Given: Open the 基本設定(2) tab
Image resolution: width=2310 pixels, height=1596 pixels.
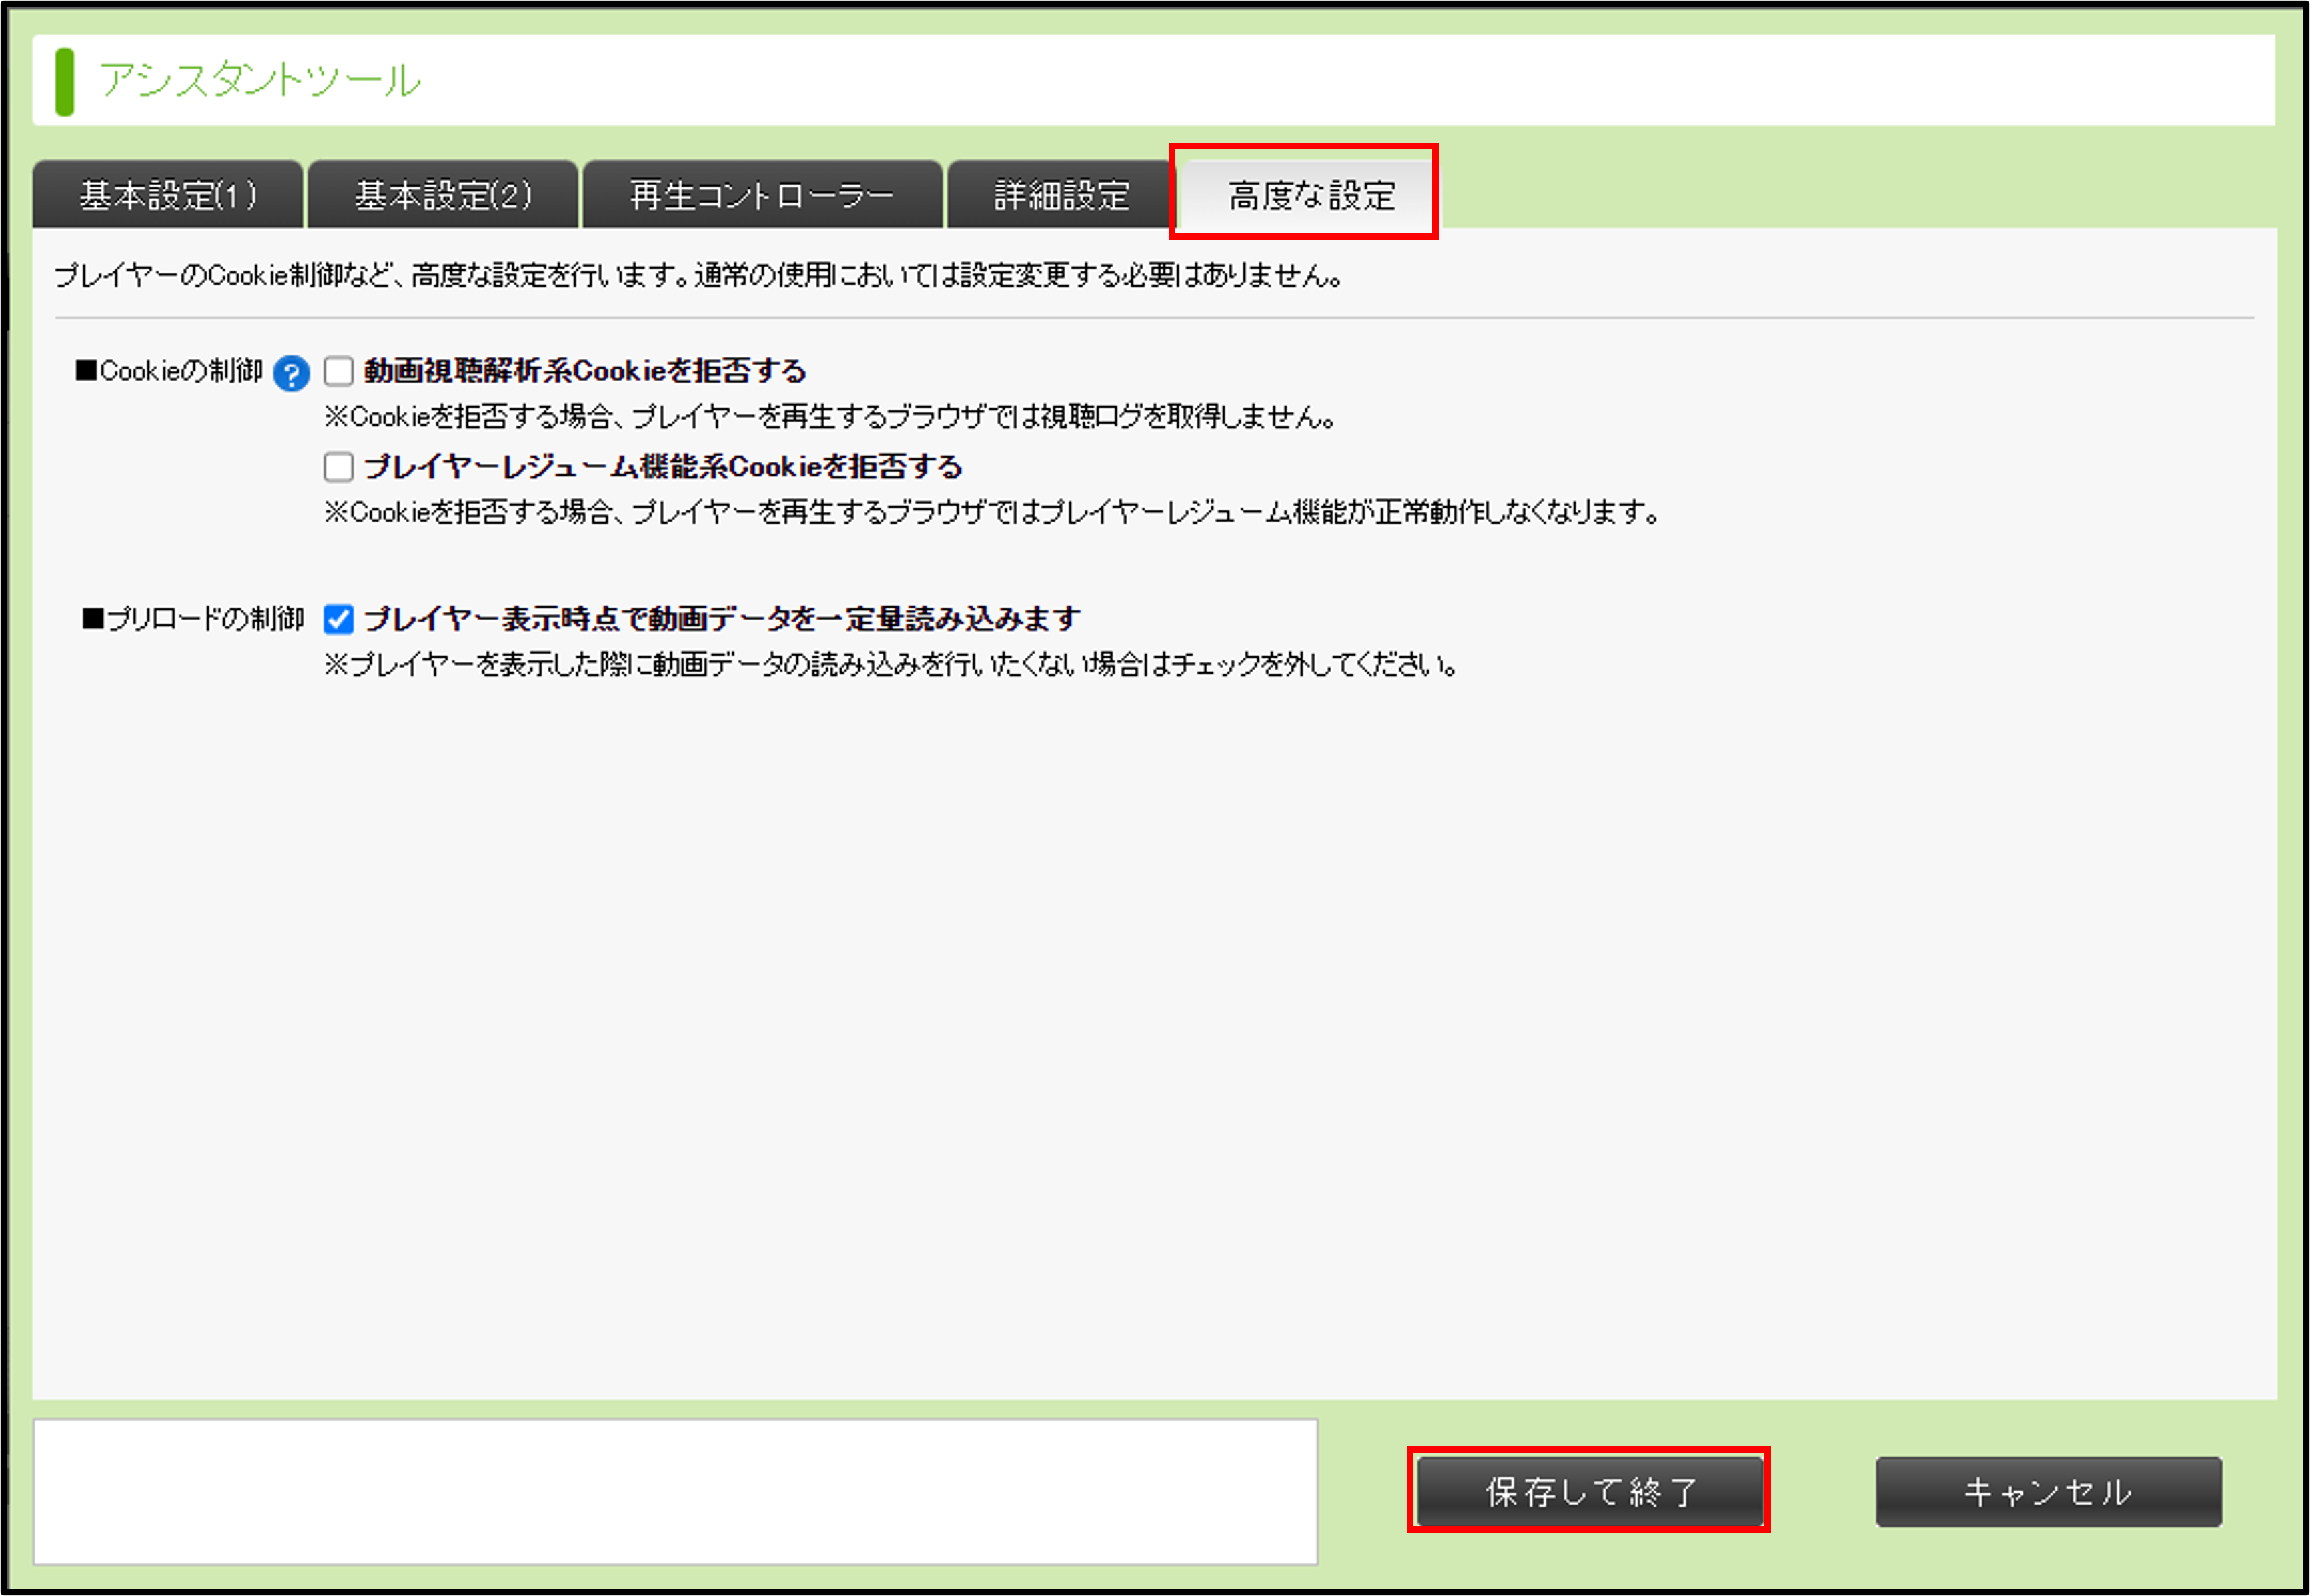Looking at the screenshot, I should [x=443, y=195].
